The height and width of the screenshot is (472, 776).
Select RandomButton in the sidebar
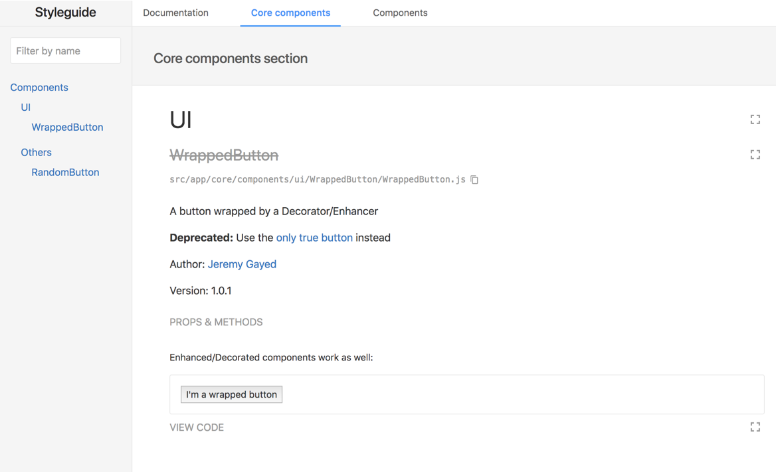click(x=65, y=172)
